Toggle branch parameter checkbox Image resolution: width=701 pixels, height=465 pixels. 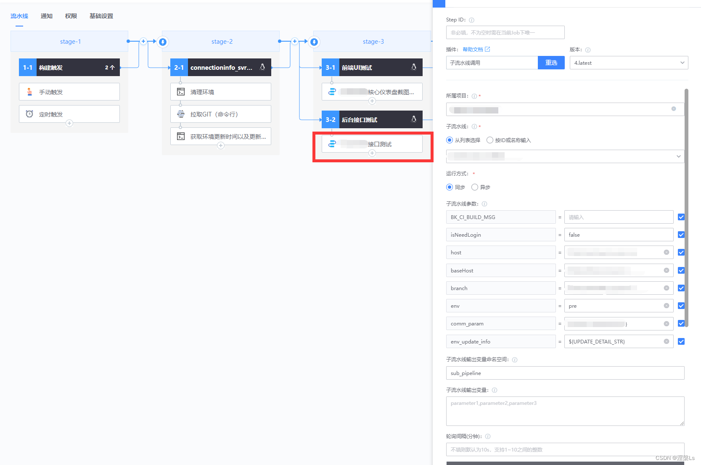point(681,288)
